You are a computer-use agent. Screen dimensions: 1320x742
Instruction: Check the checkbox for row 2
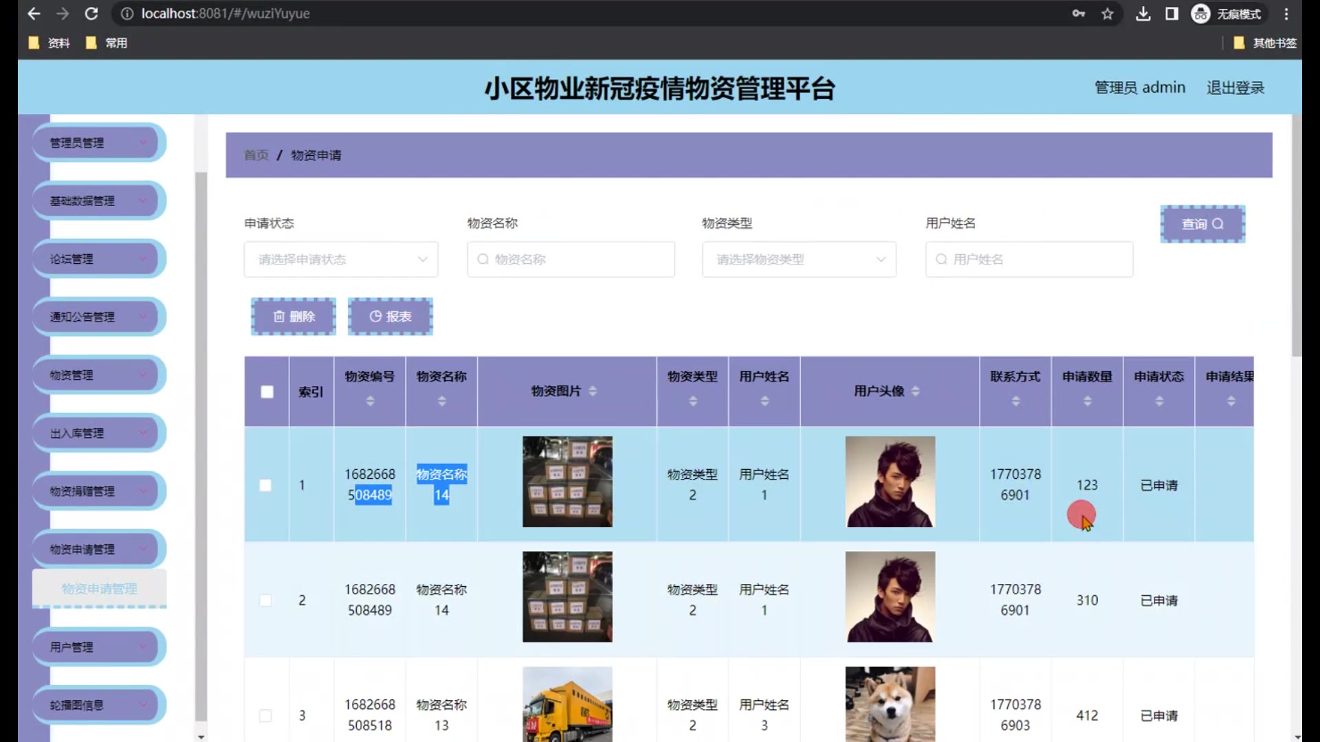(x=265, y=600)
